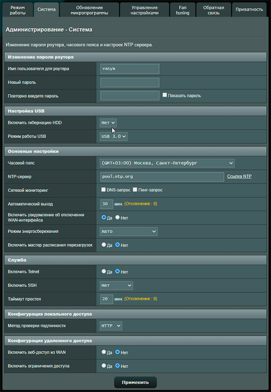Image resolution: width=271 pixels, height=392 pixels.
Task: Open the Включить SSH dropdown
Action: (x=116, y=285)
